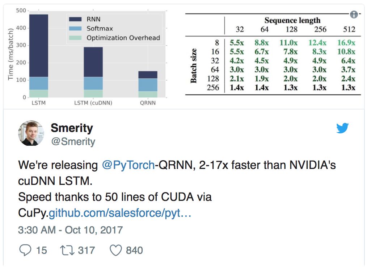Click the LSTM (cuDNN) axis label

(93, 103)
